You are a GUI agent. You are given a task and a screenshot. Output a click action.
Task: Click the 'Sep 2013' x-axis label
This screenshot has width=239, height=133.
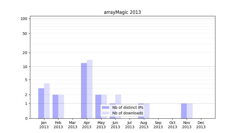click(158, 125)
